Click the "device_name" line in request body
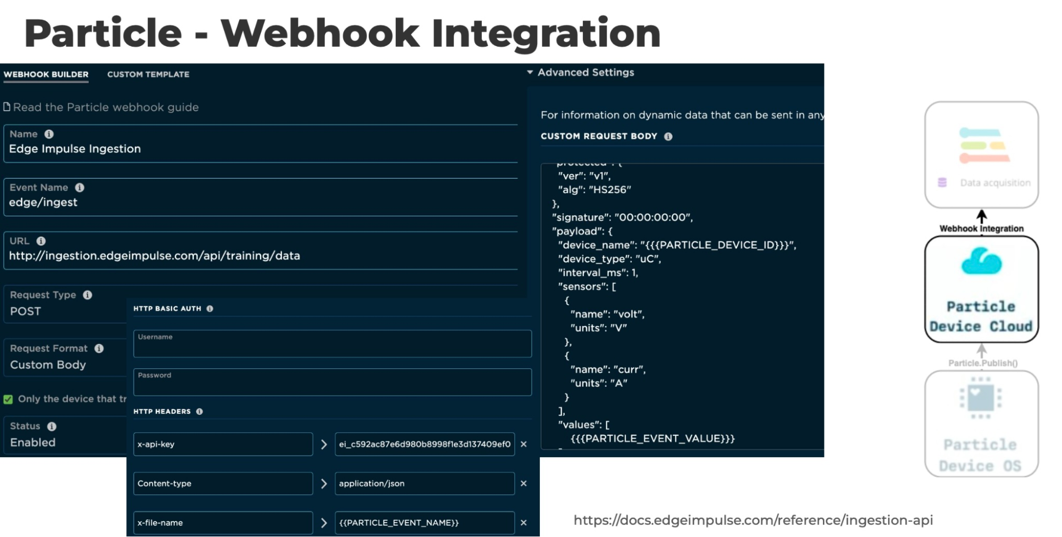Image resolution: width=1062 pixels, height=537 pixels. [x=677, y=245]
